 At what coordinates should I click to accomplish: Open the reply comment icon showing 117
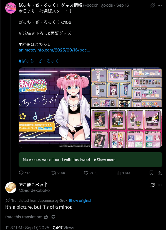pyautogui.click(x=21, y=173)
